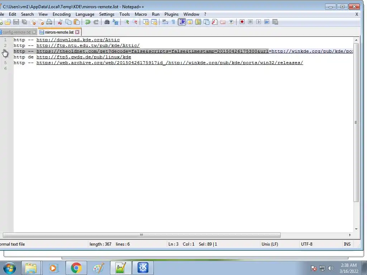The image size is (367, 275).
Task: Open the Document List panel icon
Action: coord(206,22)
